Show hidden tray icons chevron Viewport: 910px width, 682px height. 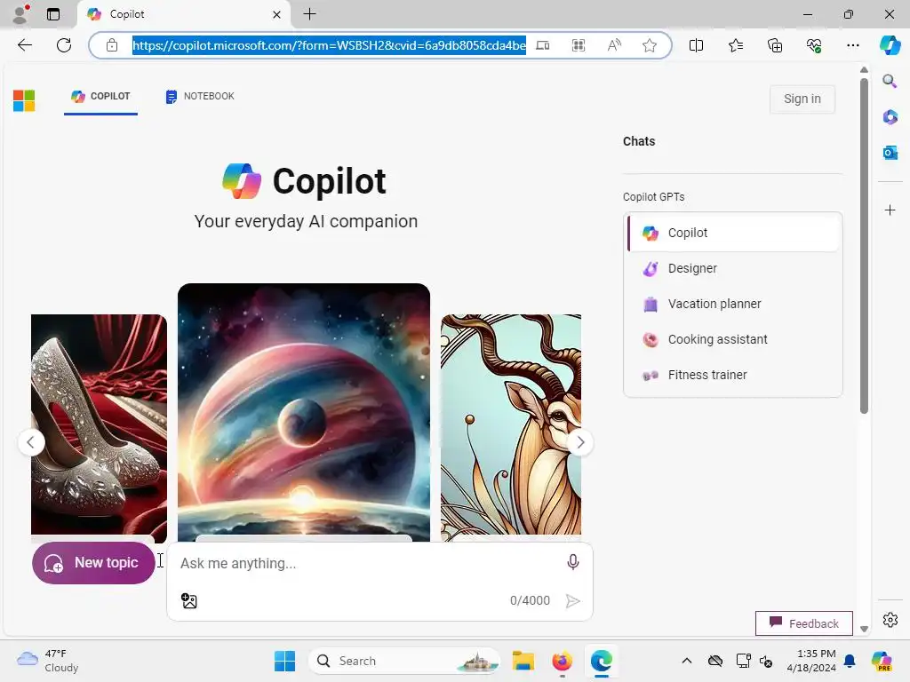687,661
